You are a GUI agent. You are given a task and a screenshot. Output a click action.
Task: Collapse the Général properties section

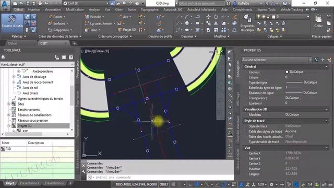coord(327,67)
